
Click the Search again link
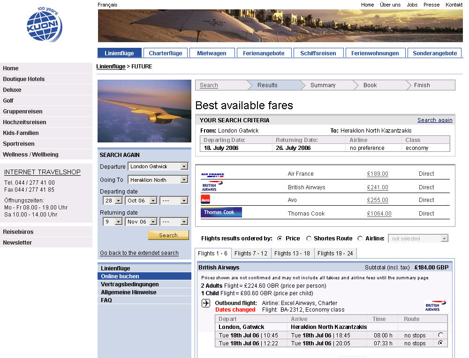[435, 120]
